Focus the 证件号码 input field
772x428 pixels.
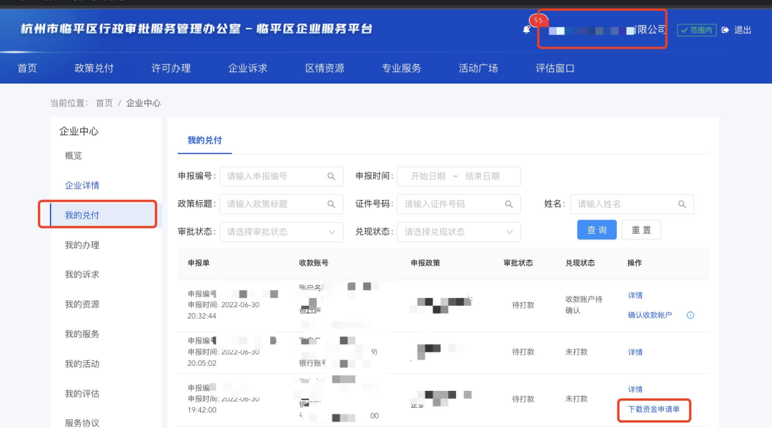click(x=458, y=204)
